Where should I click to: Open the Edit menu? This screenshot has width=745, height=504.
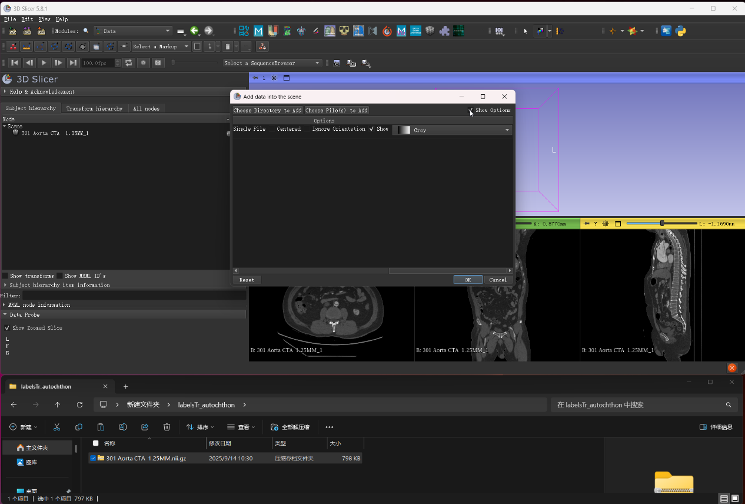[27, 19]
